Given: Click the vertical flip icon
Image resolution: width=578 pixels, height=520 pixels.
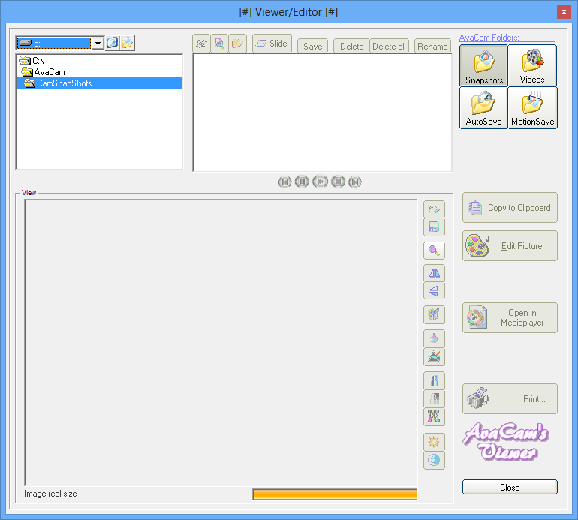Looking at the screenshot, I should [x=434, y=290].
